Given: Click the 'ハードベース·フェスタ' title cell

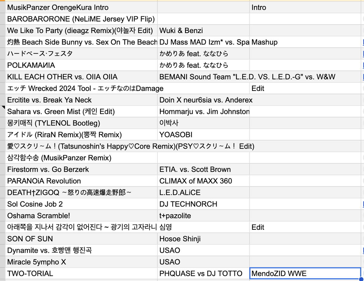Looking at the screenshot, I should [82, 54].
